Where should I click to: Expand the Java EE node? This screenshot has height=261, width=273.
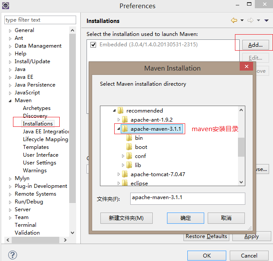click(10, 77)
